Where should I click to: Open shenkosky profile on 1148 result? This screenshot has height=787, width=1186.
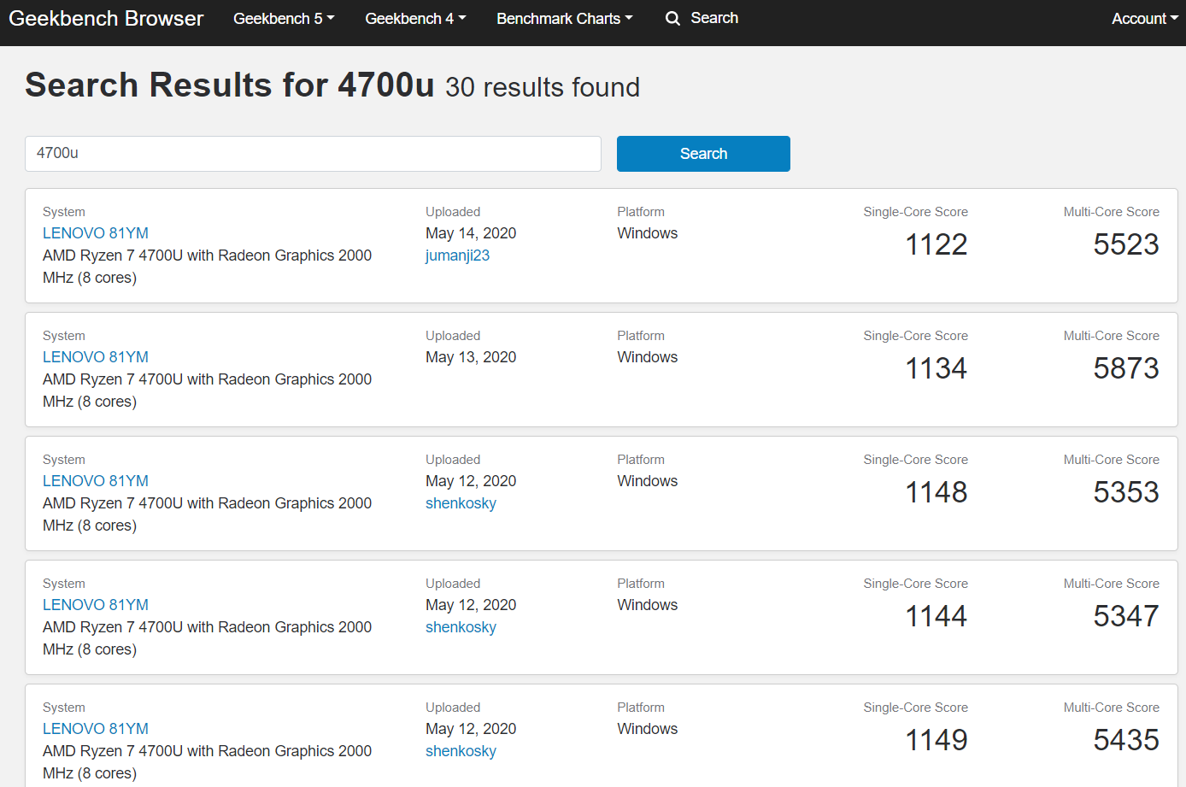click(461, 503)
